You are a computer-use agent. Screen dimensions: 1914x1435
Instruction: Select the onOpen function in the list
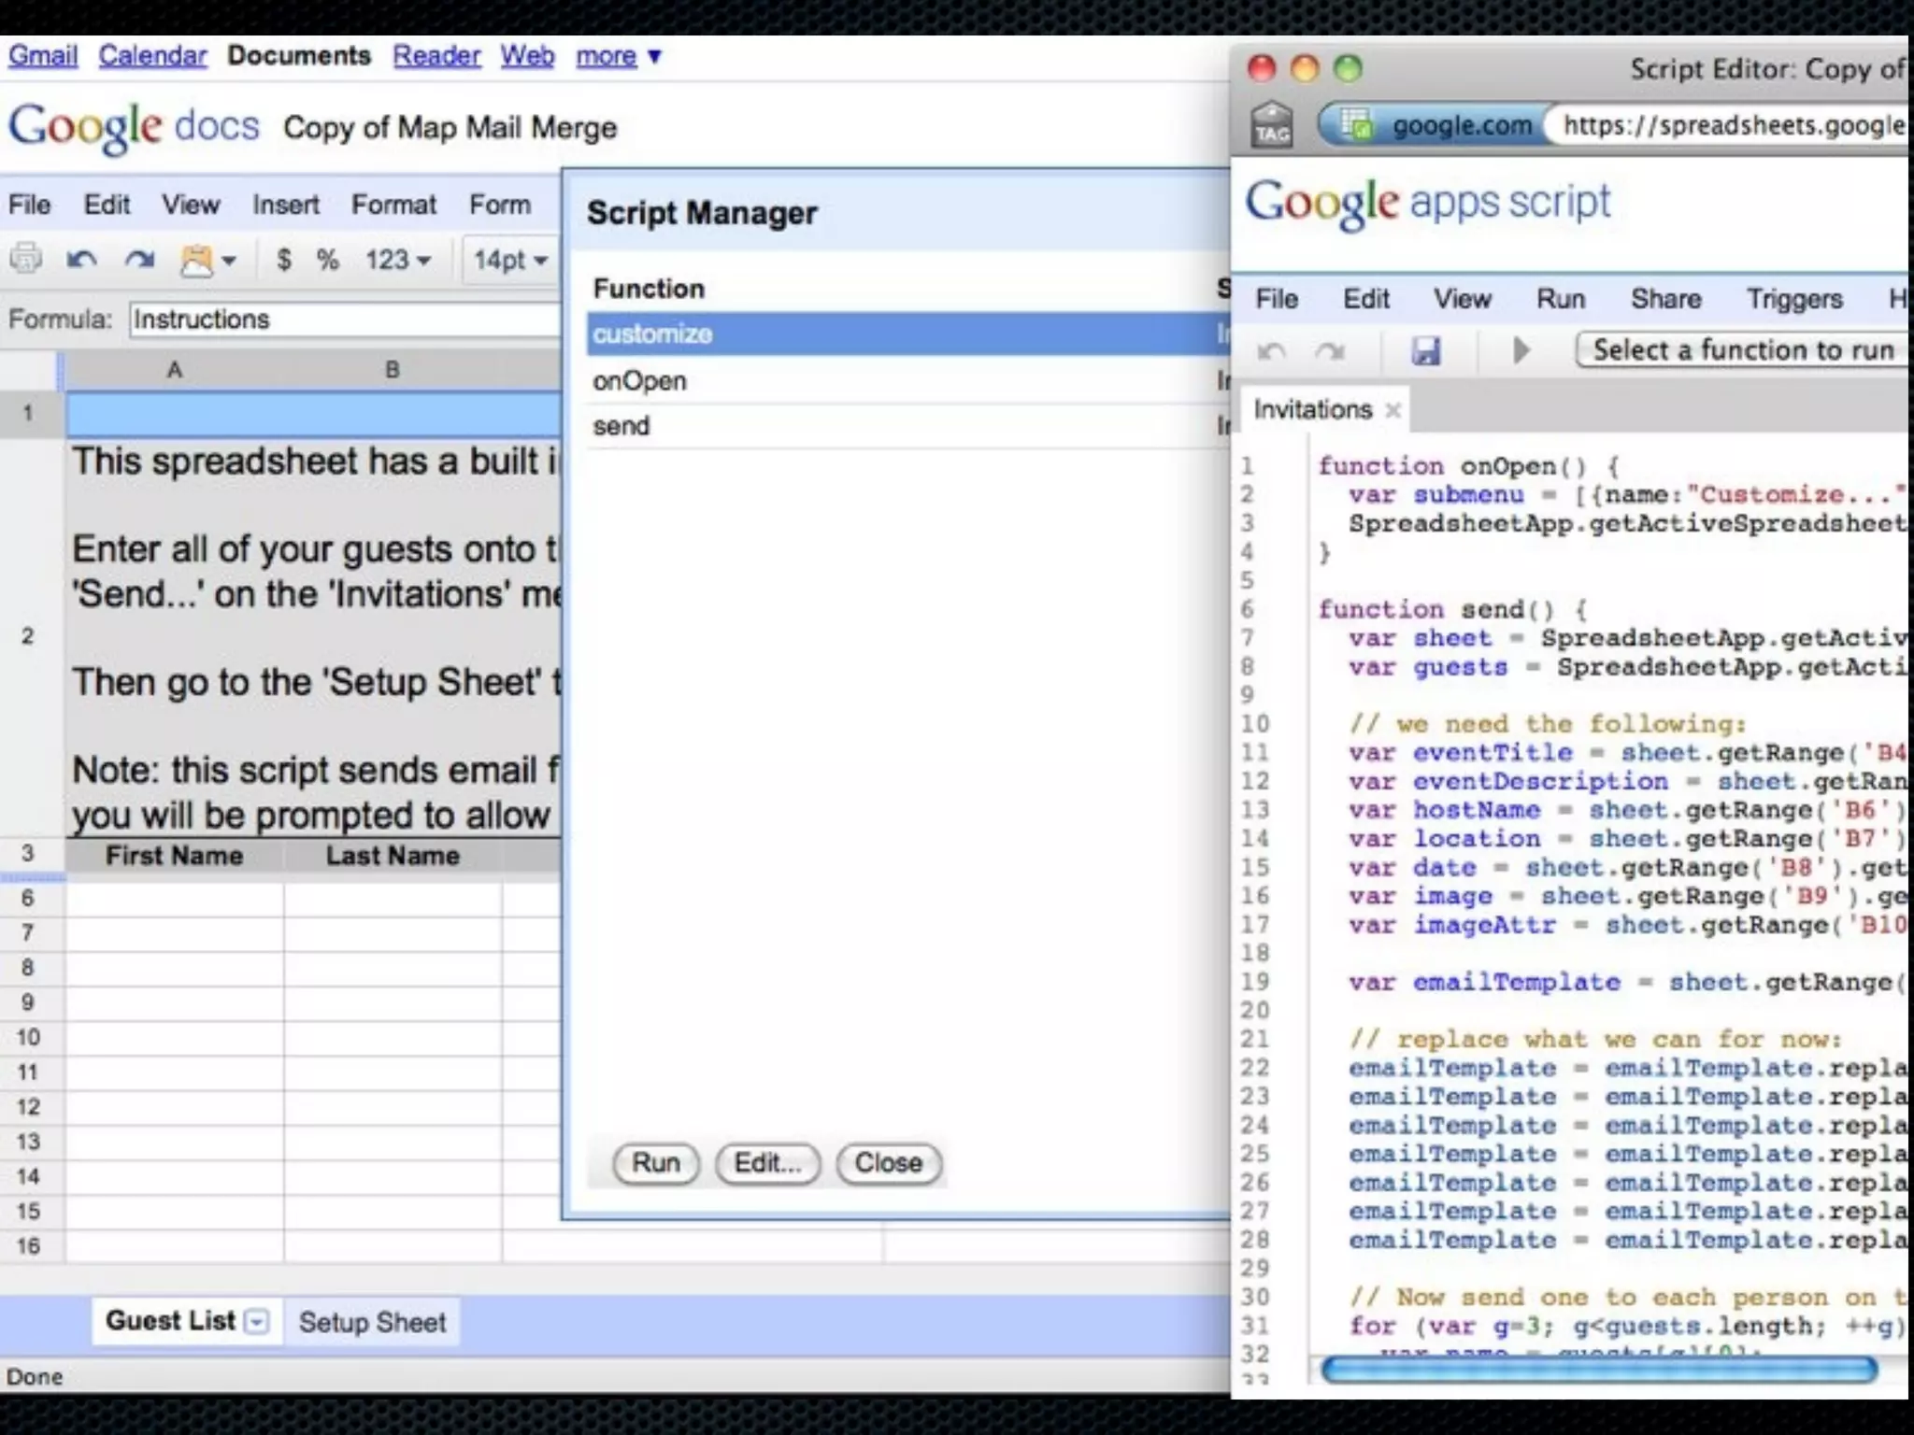click(639, 381)
